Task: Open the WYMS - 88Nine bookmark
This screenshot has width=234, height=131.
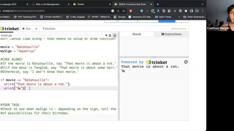Action: [x=99, y=17]
